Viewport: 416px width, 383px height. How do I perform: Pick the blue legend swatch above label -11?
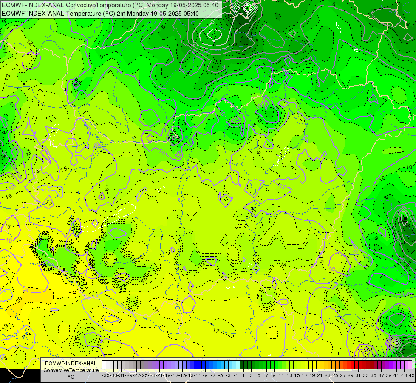[x=196, y=365]
